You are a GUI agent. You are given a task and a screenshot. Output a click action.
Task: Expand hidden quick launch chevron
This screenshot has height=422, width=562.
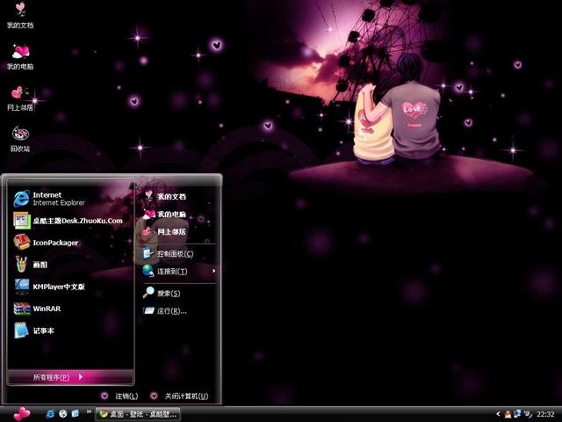click(89, 412)
